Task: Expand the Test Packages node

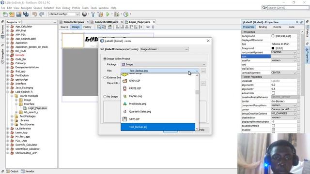Action: [12, 116]
